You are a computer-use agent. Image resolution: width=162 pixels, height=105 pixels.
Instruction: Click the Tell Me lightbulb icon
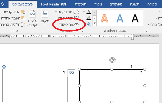pyautogui.click(x=2, y=4)
